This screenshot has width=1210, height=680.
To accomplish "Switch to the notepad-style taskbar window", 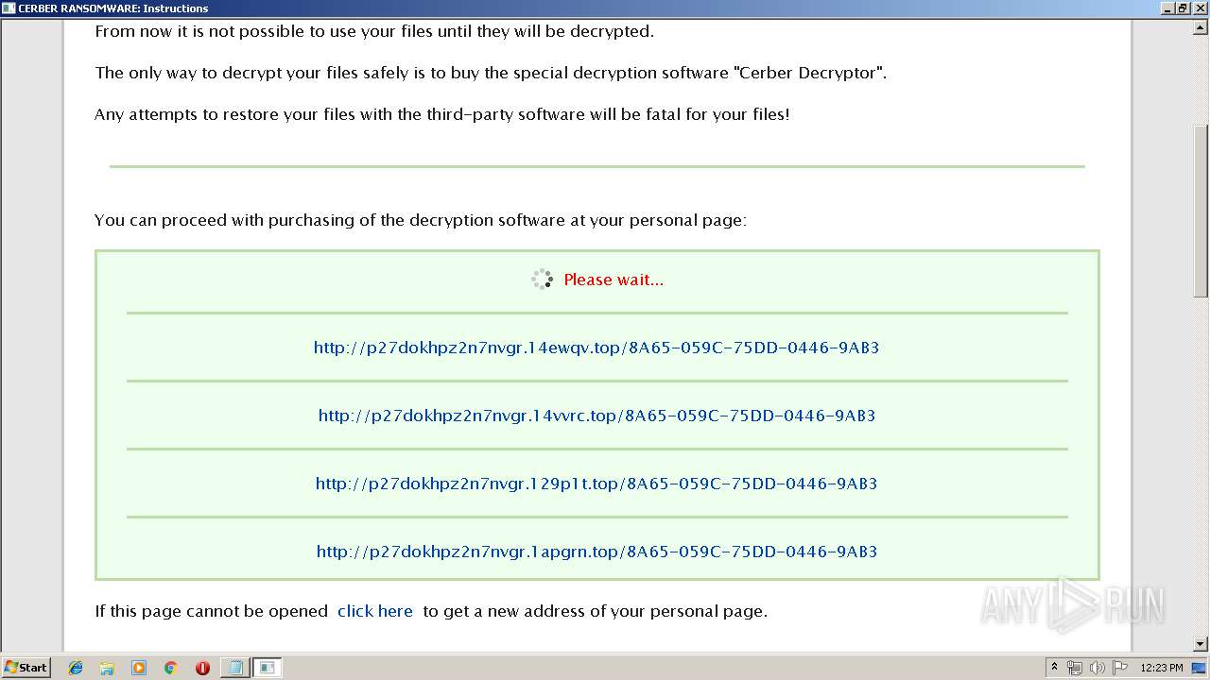I will [x=234, y=668].
